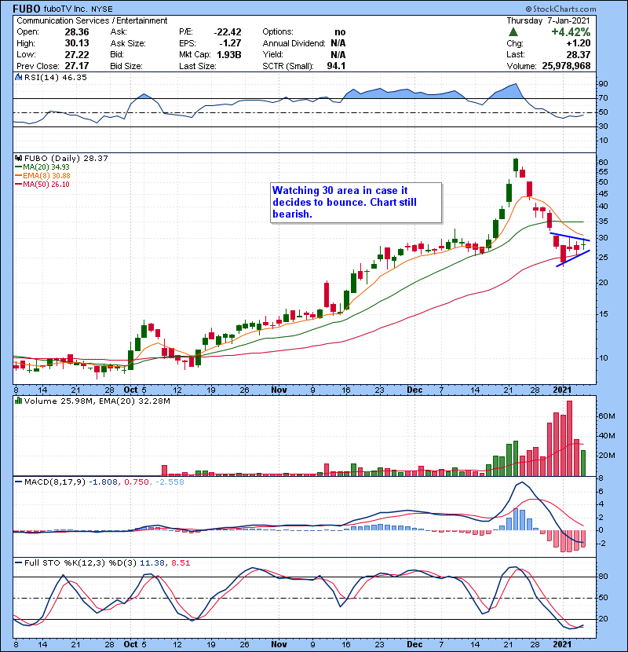Screen dimensions: 628x652
Task: Click the NYSE exchange label
Action: (102, 9)
